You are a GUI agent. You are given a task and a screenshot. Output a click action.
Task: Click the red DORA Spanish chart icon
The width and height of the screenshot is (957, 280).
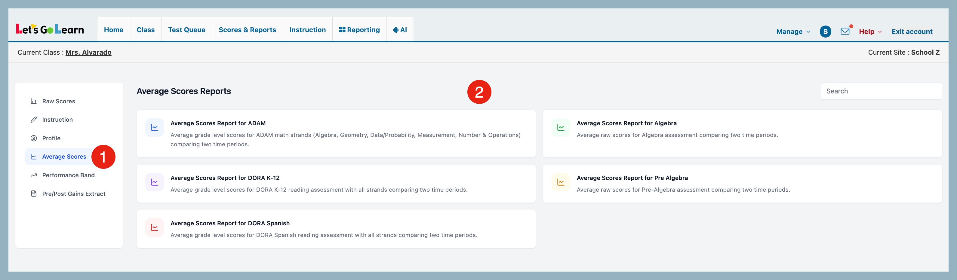pyautogui.click(x=155, y=227)
